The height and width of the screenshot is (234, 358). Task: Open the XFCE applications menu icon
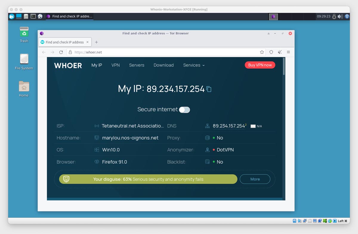12,16
